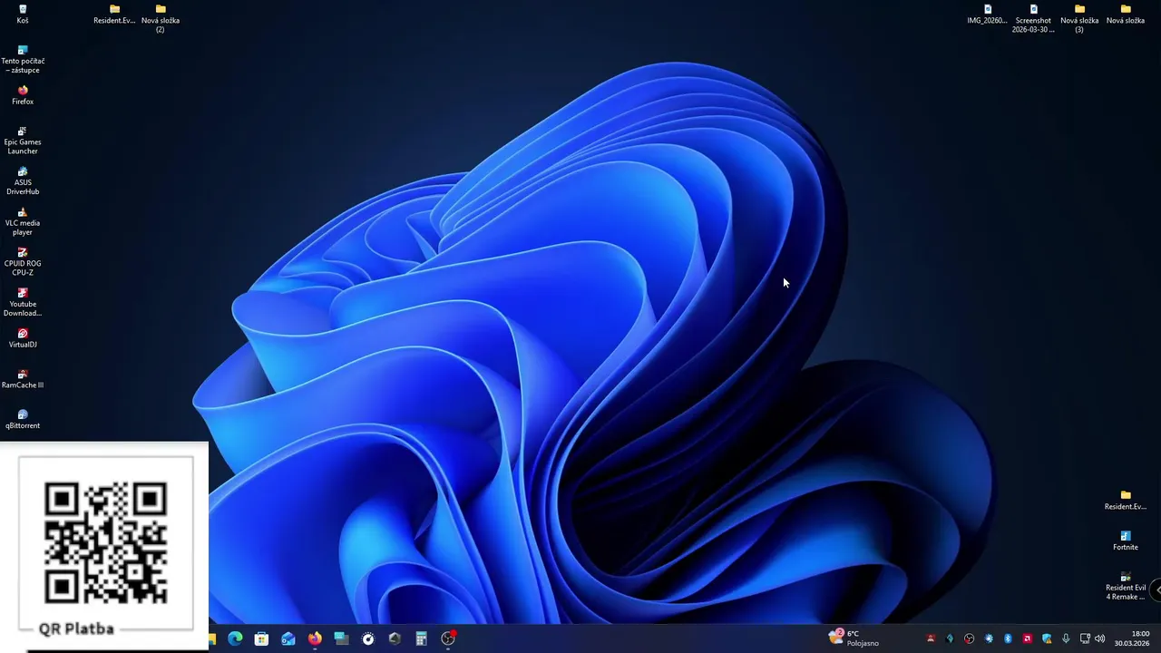
Task: Select the IMG_20260... file on desktop
Action: [x=987, y=14]
